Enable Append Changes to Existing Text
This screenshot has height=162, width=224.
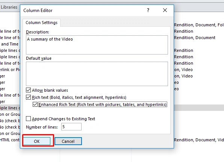point(28,119)
